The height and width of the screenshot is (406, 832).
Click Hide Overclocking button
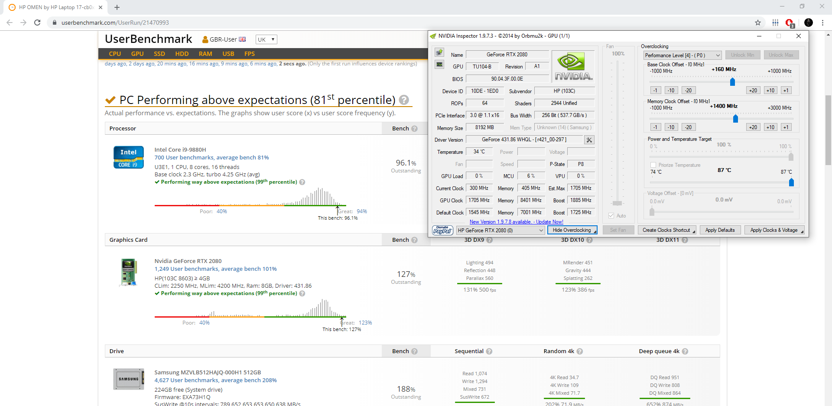572,230
